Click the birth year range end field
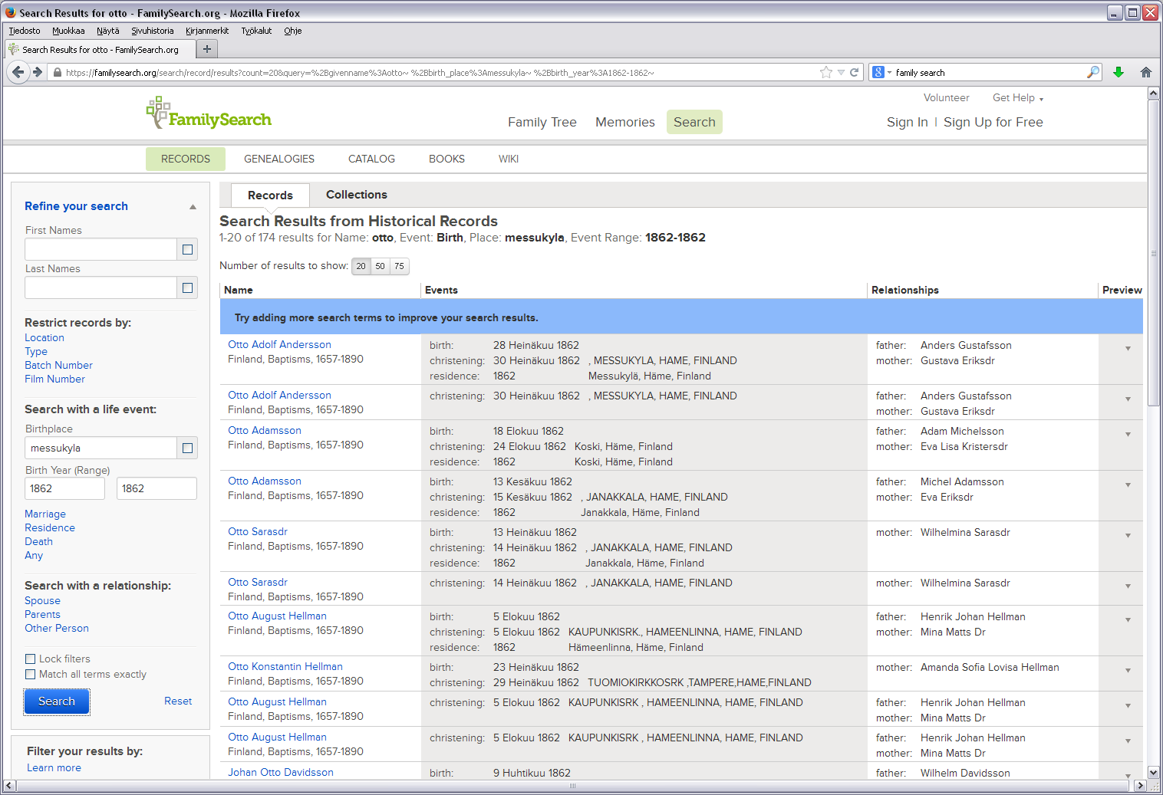Image resolution: width=1163 pixels, height=795 pixels. click(156, 488)
